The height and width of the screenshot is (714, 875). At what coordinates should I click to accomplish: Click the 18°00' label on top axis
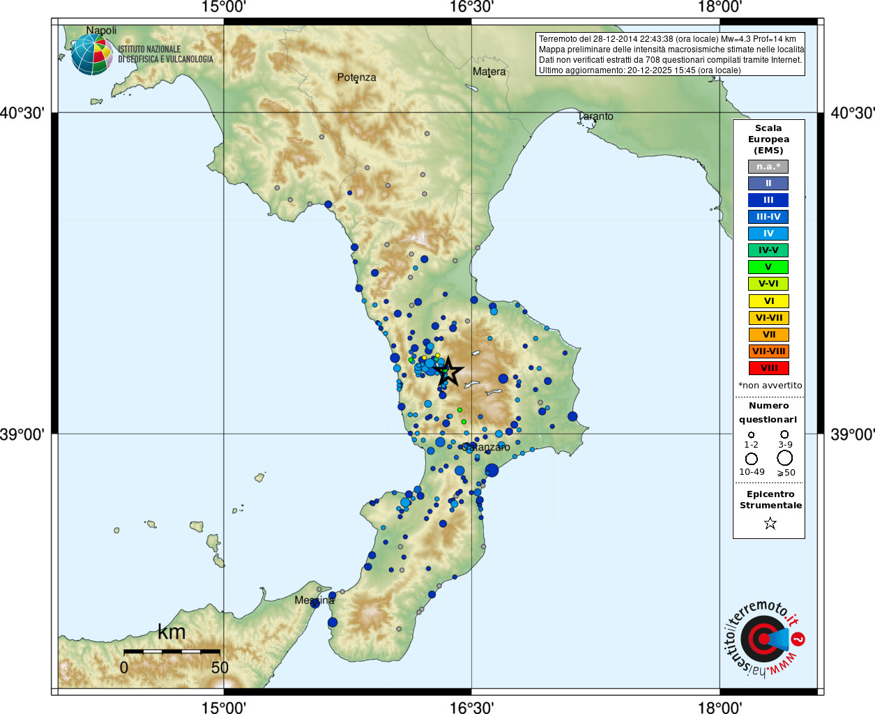tap(720, 7)
